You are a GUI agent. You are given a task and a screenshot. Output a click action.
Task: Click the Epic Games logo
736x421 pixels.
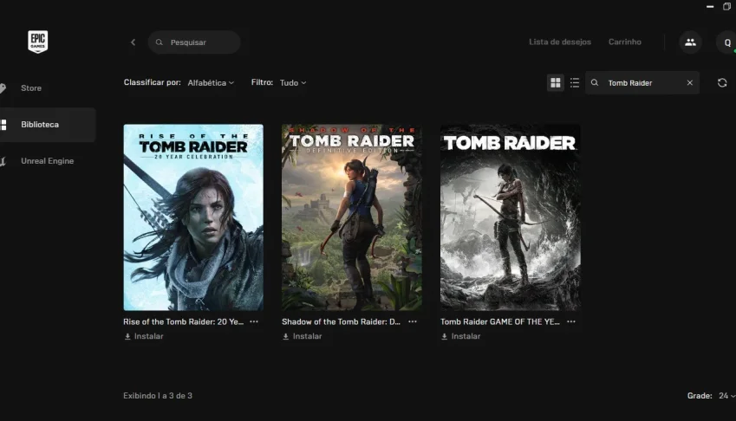click(x=37, y=42)
